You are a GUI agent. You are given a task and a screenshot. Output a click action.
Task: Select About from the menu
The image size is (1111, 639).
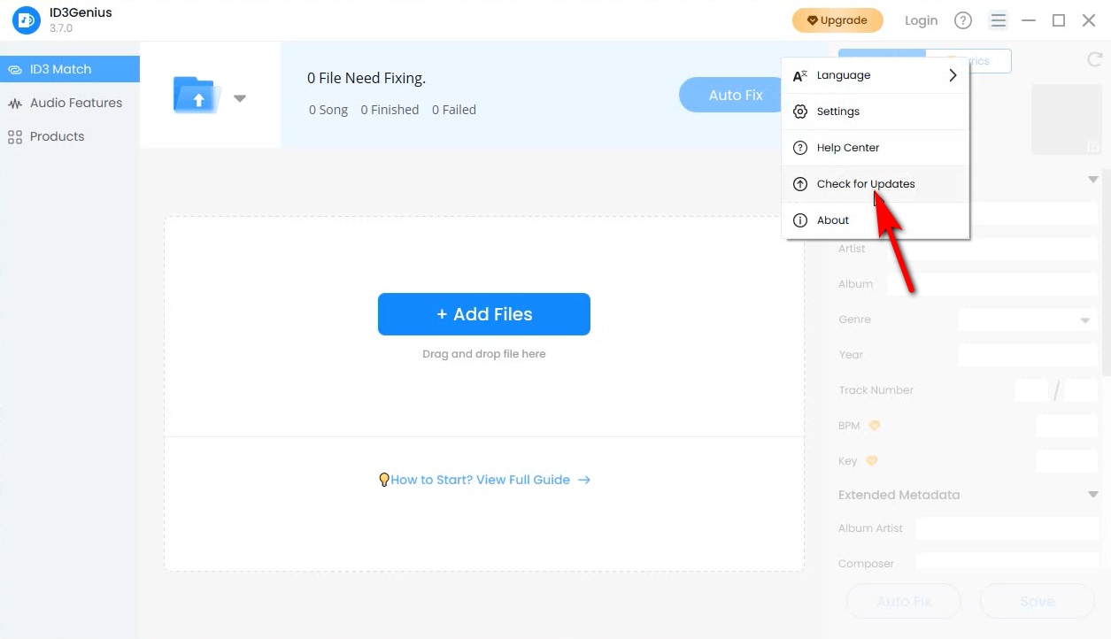(x=832, y=220)
